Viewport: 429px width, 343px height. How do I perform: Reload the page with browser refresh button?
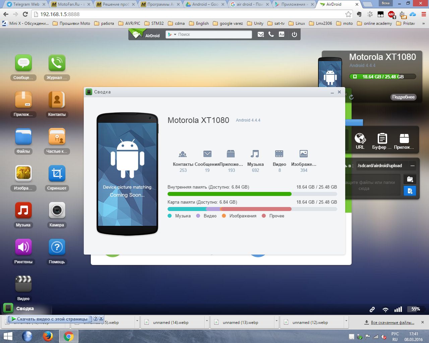(25, 14)
